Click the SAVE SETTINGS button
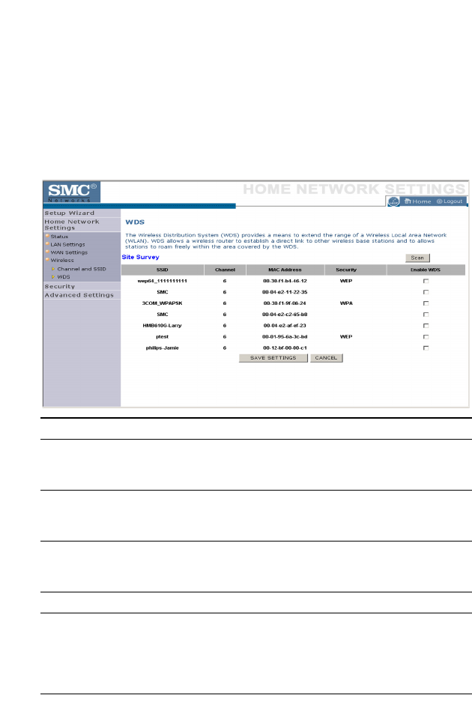The height and width of the screenshot is (728, 472). coord(273,358)
